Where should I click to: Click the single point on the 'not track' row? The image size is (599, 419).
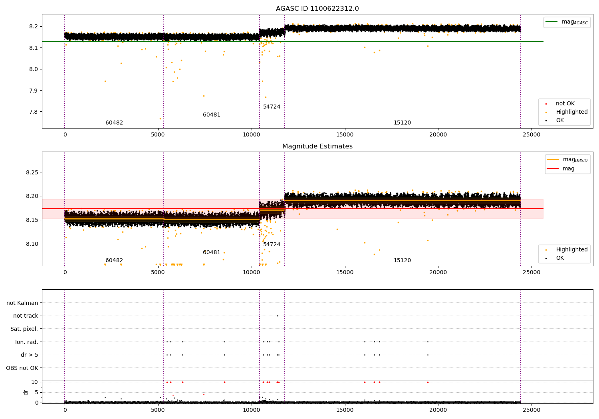(x=277, y=316)
